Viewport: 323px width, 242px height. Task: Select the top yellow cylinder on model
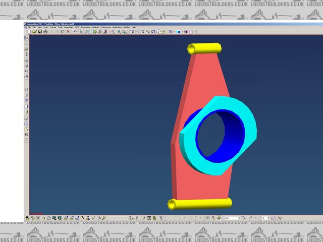click(204, 48)
